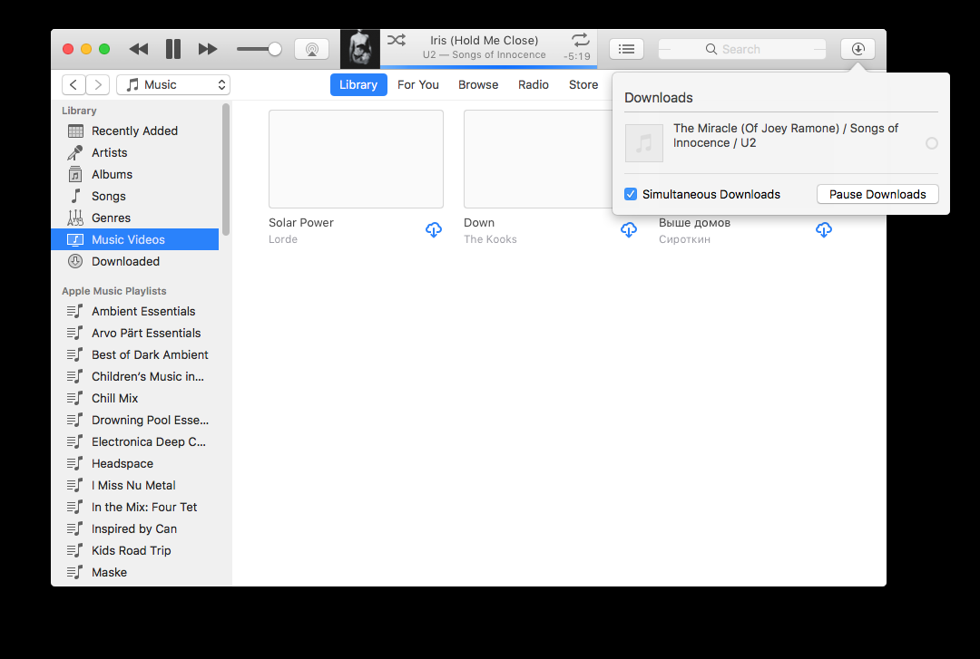Click The Kooks artist name
The image size is (980, 659).
click(490, 239)
